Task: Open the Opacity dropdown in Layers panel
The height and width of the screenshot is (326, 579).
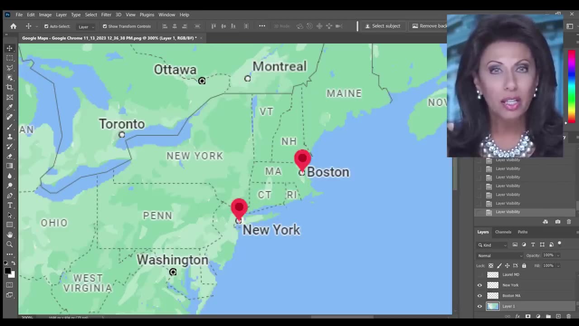Action: coord(557,255)
